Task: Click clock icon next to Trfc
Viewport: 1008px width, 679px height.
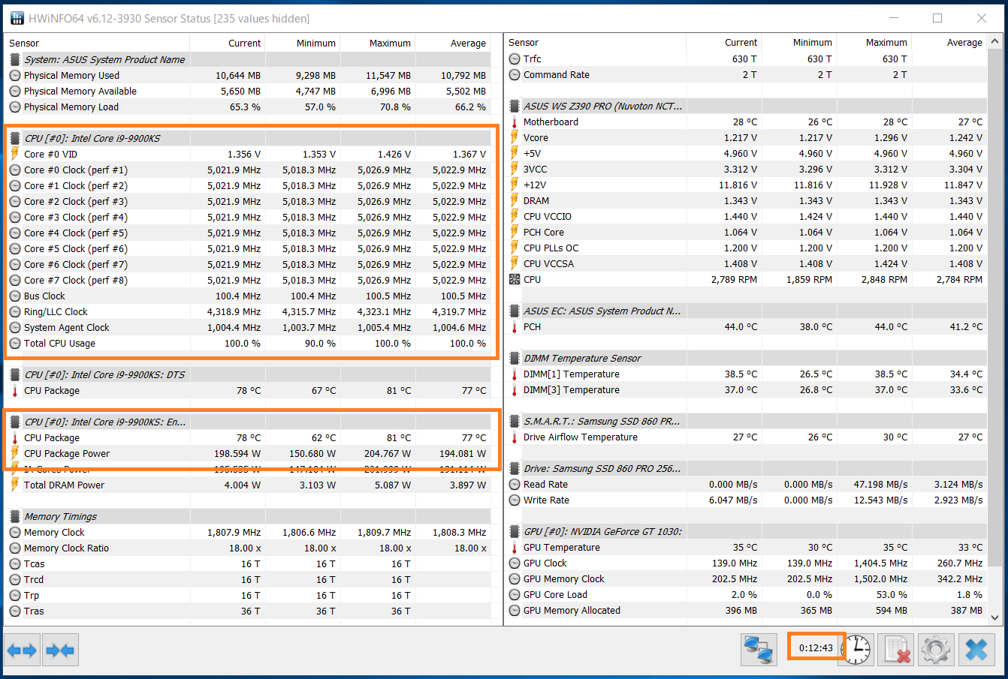Action: pos(515,59)
